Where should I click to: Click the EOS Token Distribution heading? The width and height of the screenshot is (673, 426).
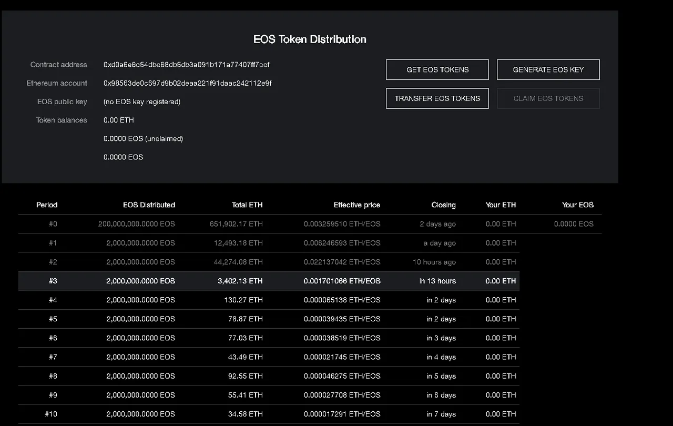coord(310,39)
